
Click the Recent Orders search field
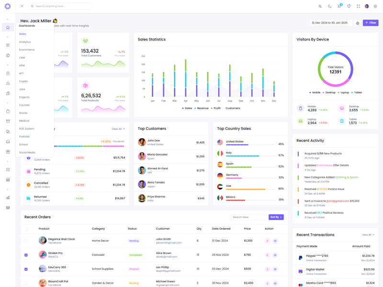click(x=248, y=217)
